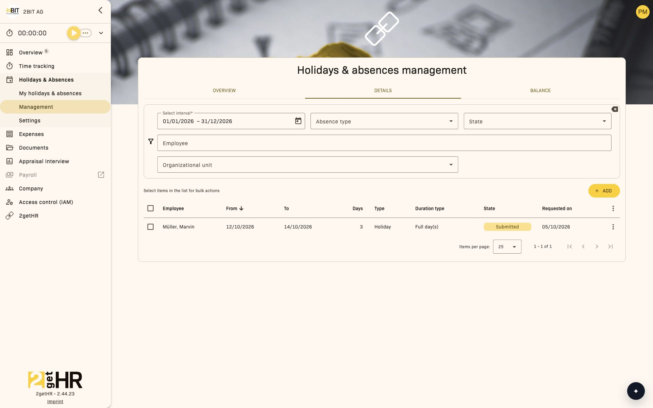Viewport: 653px width, 408px height.
Task: Start the time tracking play button
Action: coord(73,33)
